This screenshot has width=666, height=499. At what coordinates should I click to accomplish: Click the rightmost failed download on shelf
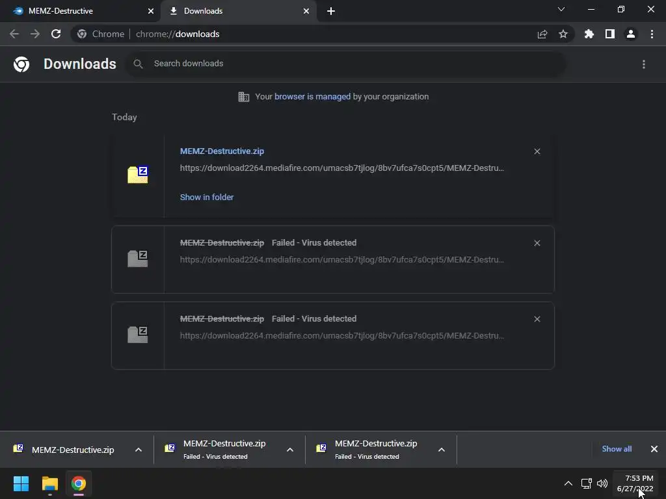(368, 450)
